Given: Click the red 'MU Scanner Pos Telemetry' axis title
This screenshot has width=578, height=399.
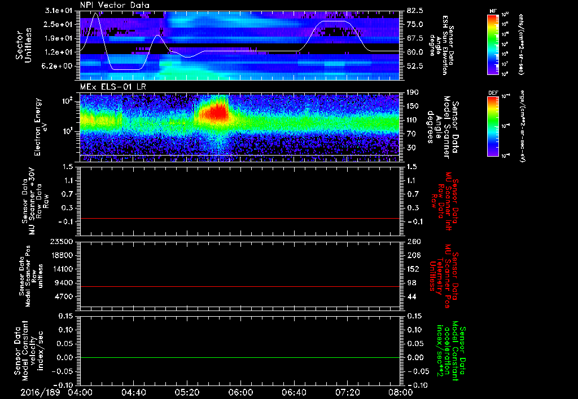Looking at the screenshot, I should [x=444, y=276].
